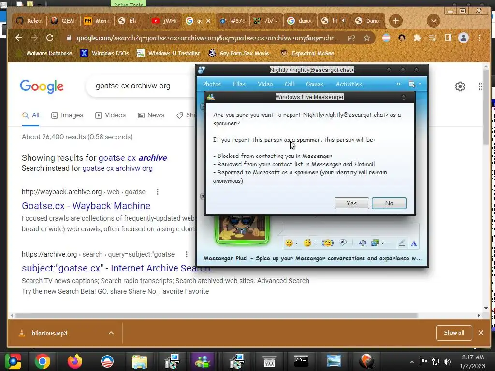Close the active Google search tab

(208, 21)
